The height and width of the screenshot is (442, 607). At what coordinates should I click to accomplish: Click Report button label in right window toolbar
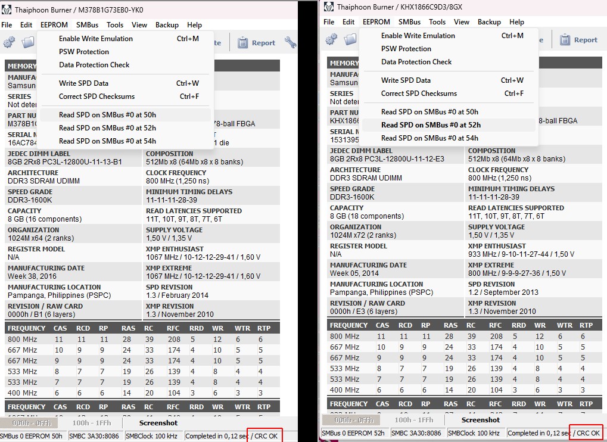point(586,39)
